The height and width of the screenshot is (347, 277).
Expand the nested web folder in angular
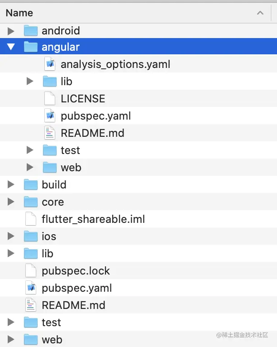pos(30,168)
